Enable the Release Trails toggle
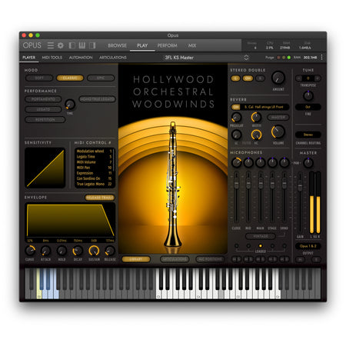The image size is (346, 346). (100, 198)
